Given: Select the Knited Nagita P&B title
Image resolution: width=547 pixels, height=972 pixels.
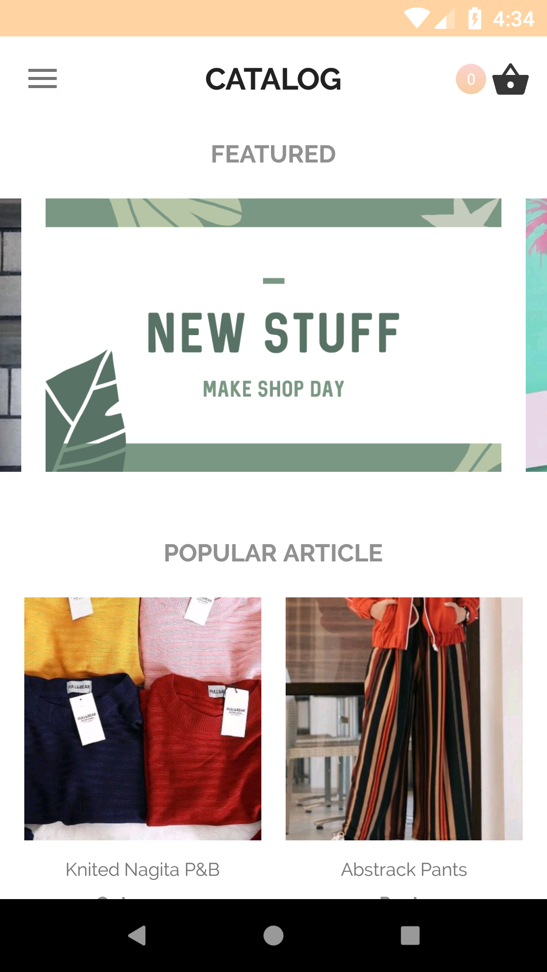Looking at the screenshot, I should (x=143, y=870).
